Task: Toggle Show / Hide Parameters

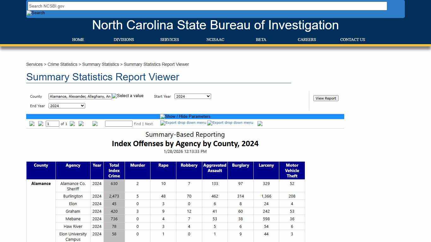Action: pyautogui.click(x=185, y=116)
